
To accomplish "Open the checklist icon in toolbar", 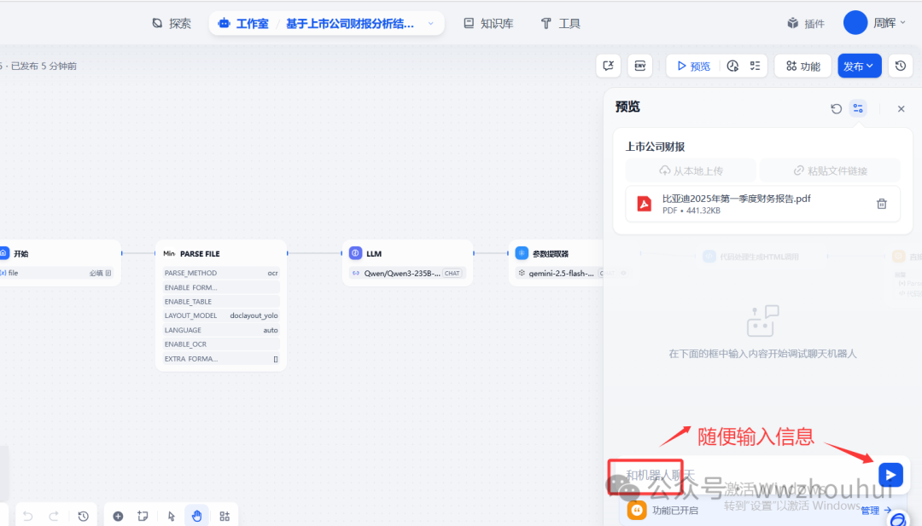I will (755, 66).
